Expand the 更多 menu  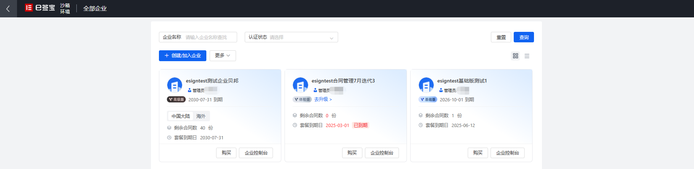point(223,56)
